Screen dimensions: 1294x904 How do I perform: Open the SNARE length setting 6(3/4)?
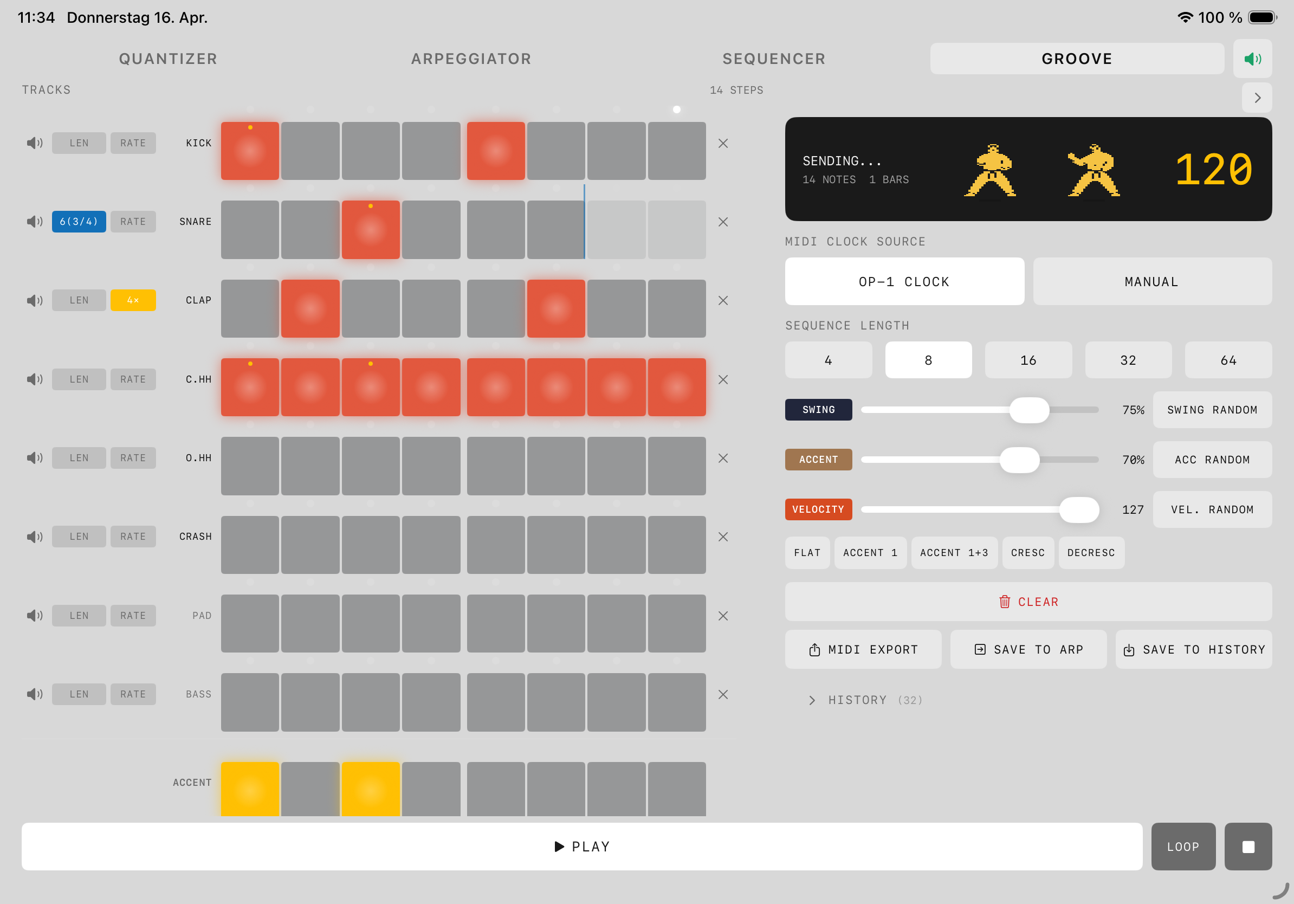click(x=79, y=222)
